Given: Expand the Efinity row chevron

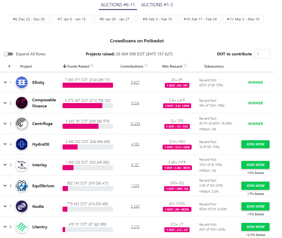Looking at the screenshot, I should (5, 82).
